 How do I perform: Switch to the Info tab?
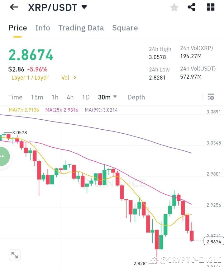click(43, 28)
